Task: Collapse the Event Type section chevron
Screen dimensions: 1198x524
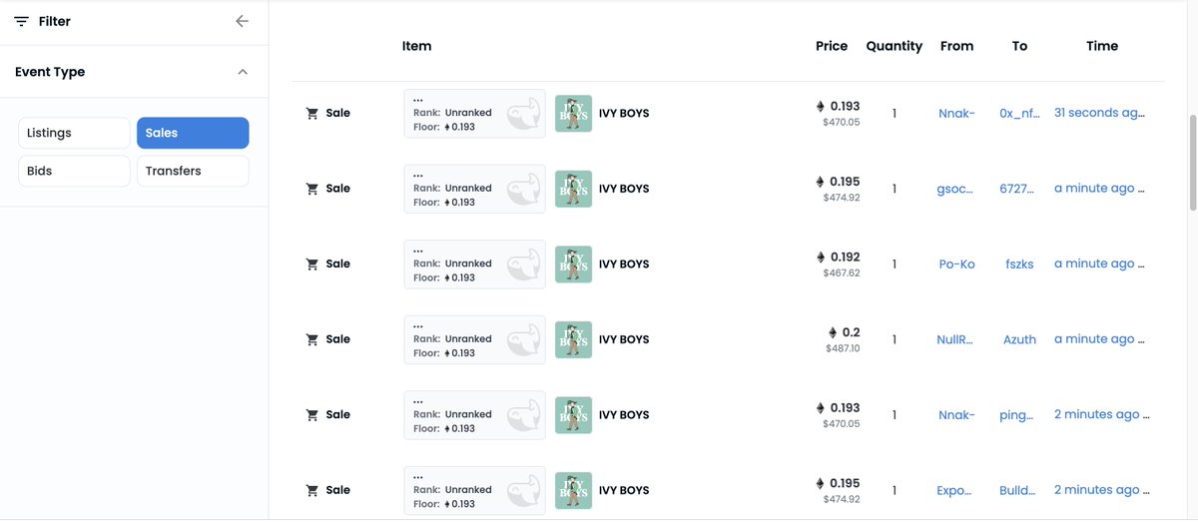Action: 243,72
